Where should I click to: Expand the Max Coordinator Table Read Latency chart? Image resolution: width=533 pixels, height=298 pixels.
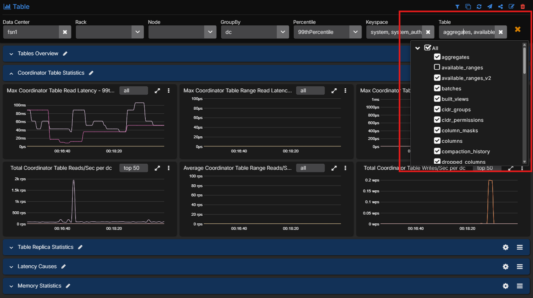pyautogui.click(x=157, y=90)
